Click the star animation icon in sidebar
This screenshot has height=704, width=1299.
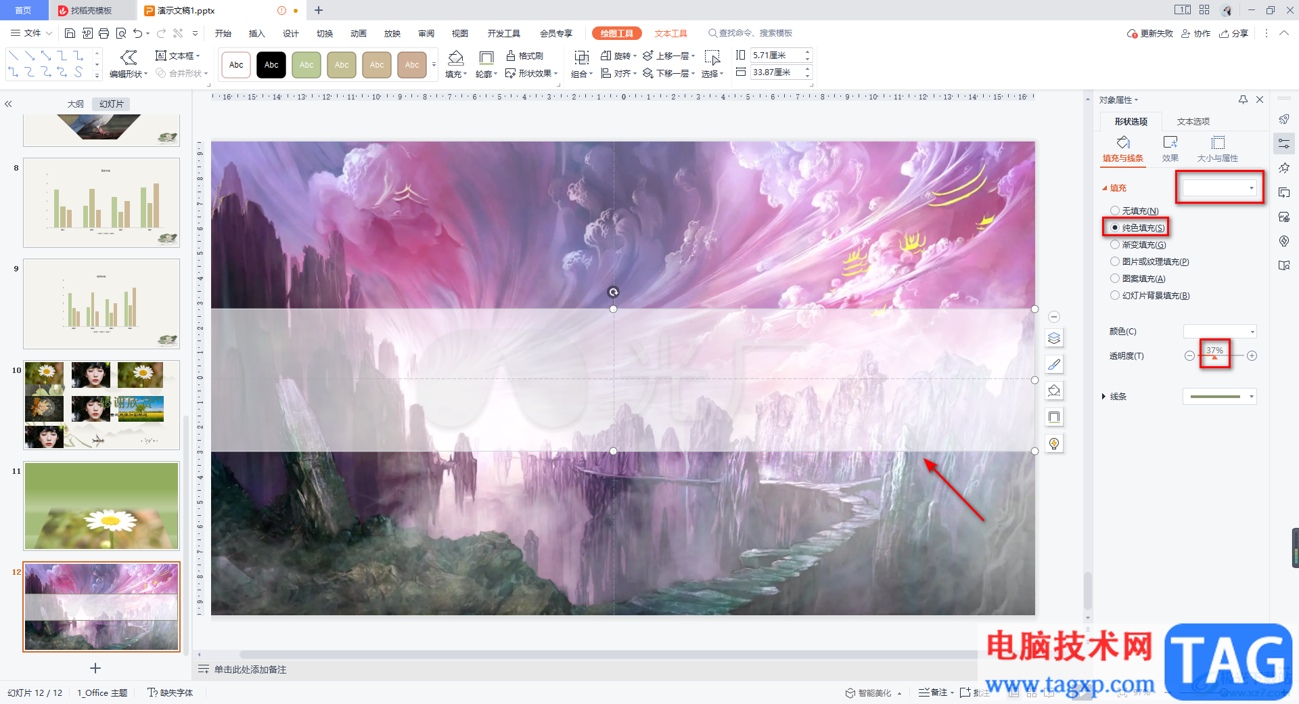1284,168
